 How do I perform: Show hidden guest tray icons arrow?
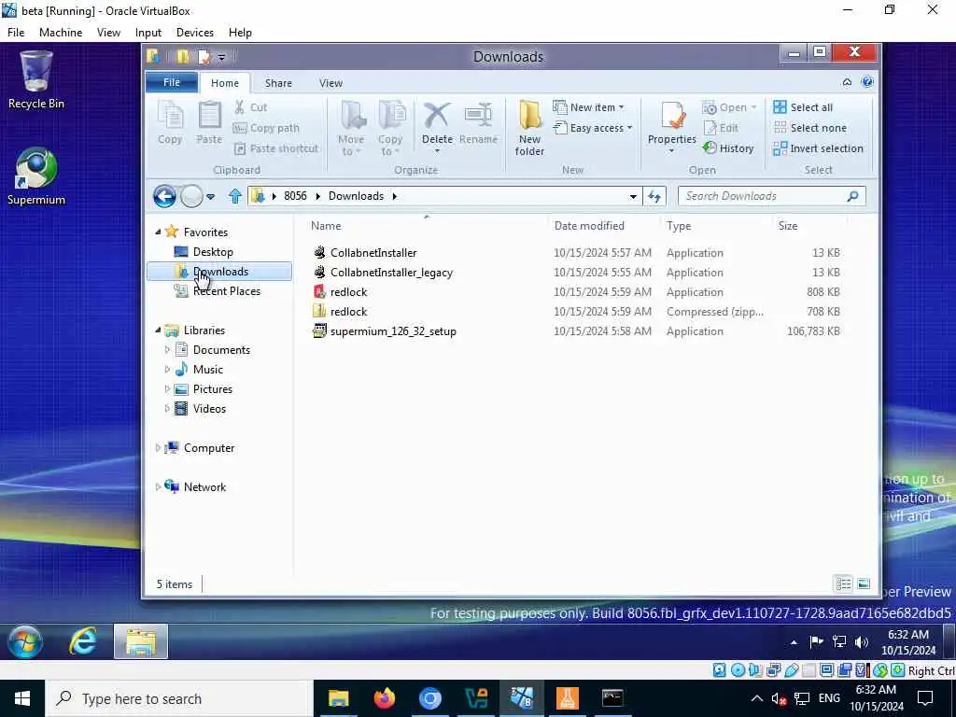click(794, 642)
